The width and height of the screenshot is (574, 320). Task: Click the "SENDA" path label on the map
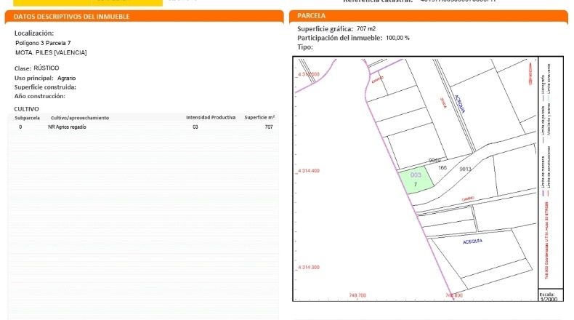click(x=443, y=103)
